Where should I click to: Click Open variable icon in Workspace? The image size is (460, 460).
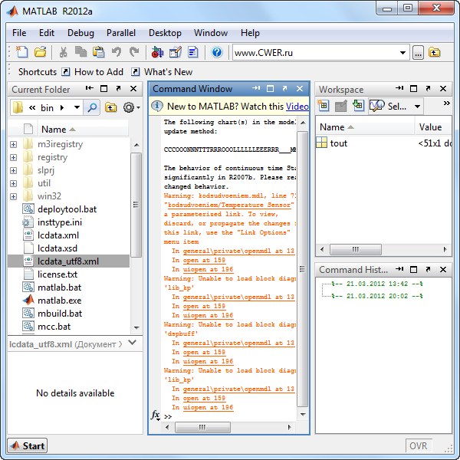[341, 106]
